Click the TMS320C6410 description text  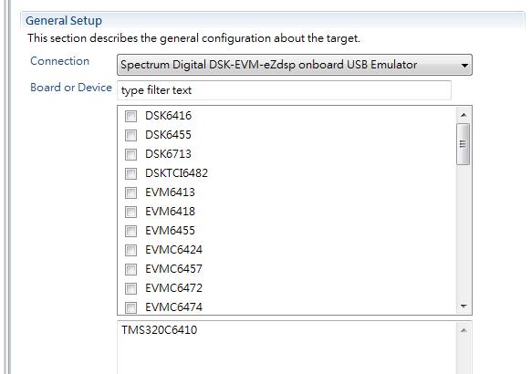(159, 329)
